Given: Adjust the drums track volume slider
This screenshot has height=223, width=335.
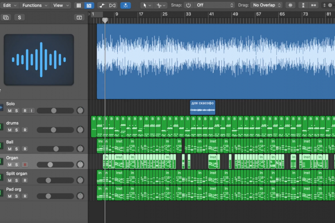Looking at the screenshot, I should pos(55,130).
